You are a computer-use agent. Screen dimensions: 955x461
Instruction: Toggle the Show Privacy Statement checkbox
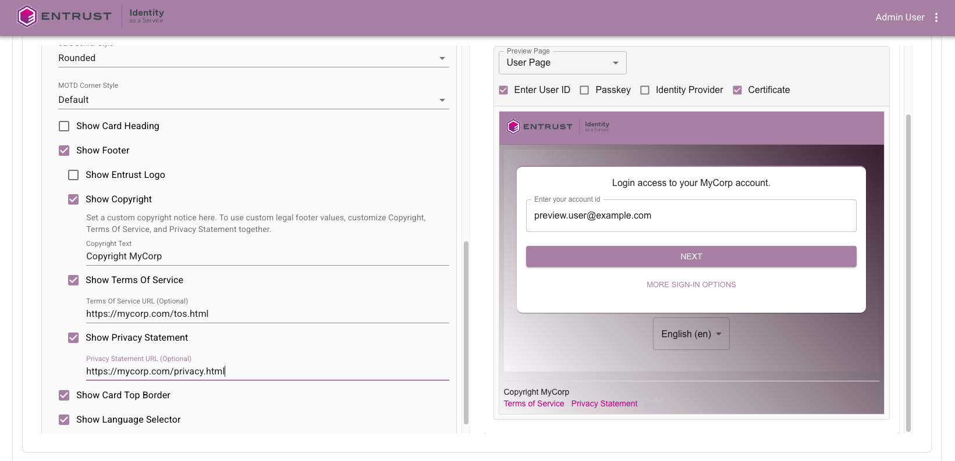pos(73,338)
